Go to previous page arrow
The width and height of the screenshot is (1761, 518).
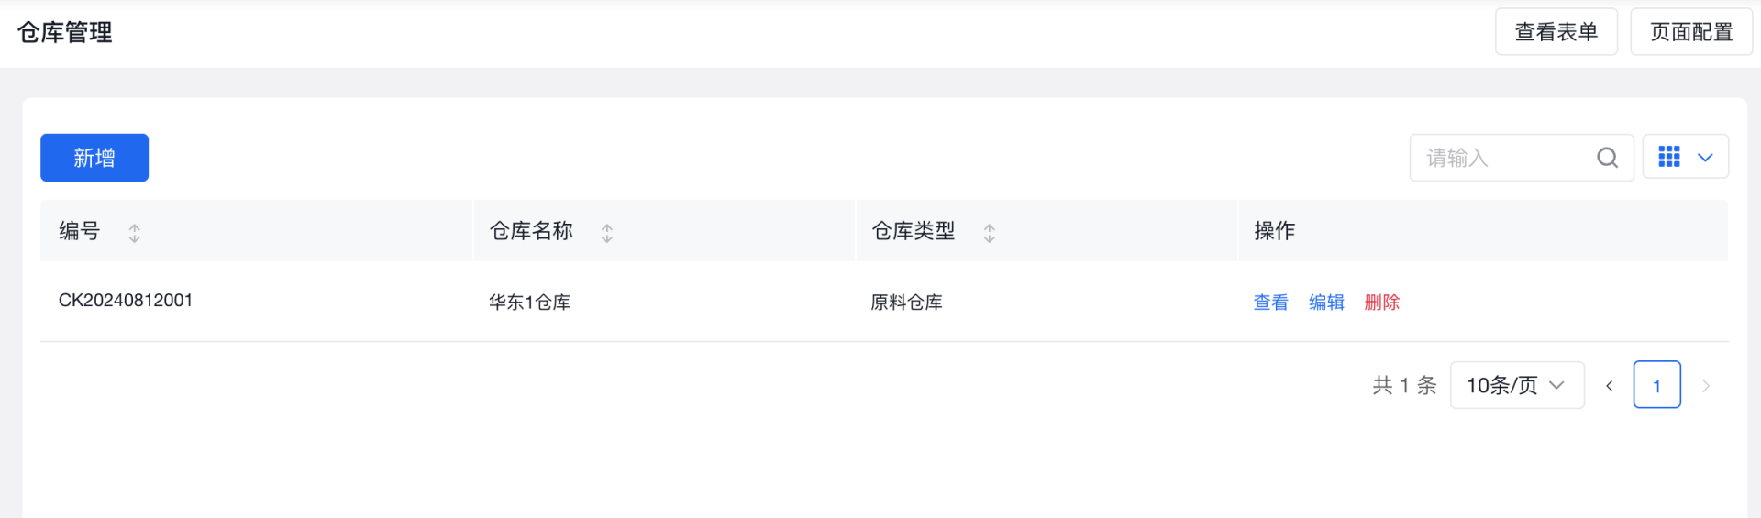[x=1609, y=386]
